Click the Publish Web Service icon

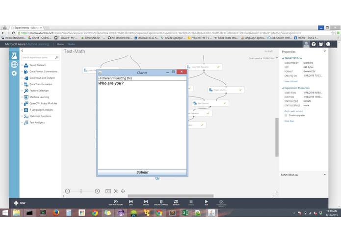pos(221,202)
